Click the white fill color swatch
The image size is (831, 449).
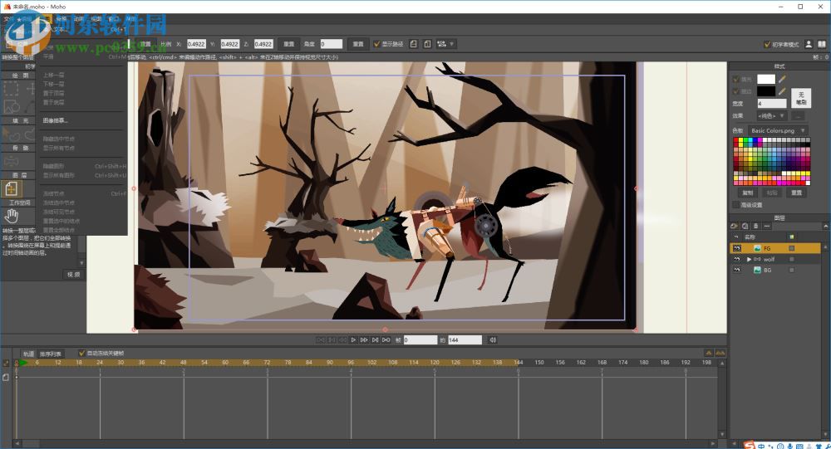point(765,80)
